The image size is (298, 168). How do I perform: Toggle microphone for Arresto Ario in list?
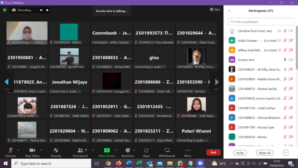(x=285, y=60)
